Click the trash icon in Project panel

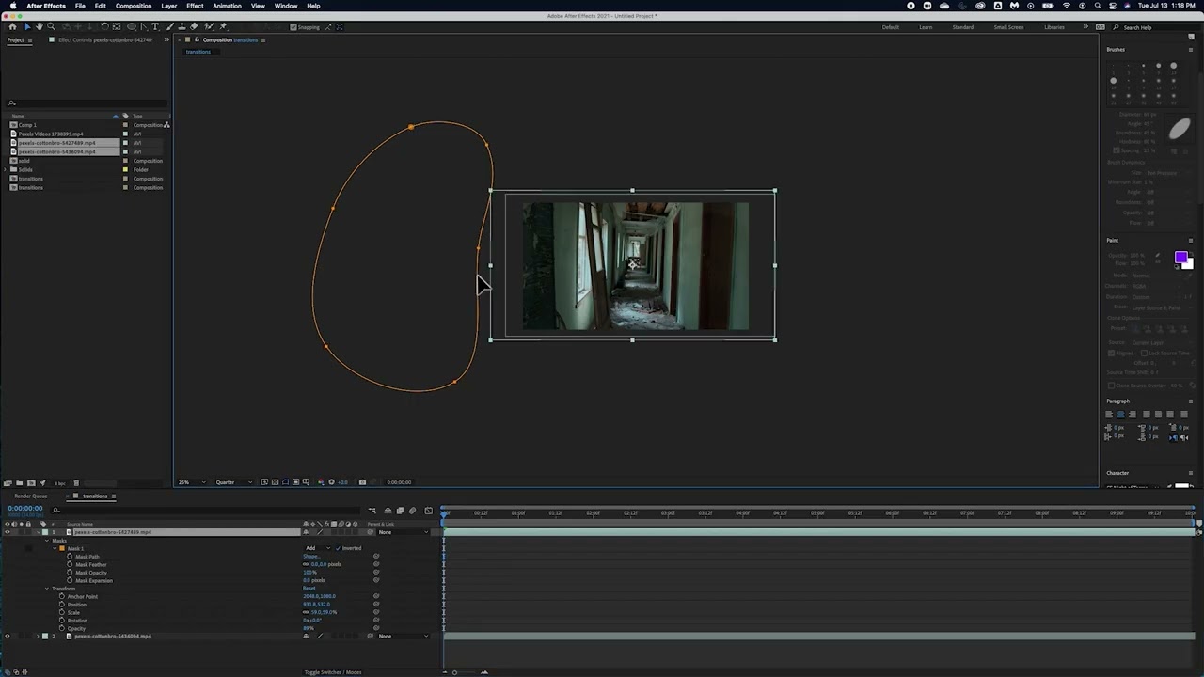76,483
